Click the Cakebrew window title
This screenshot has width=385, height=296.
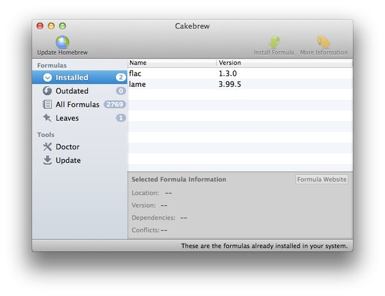tap(192, 26)
